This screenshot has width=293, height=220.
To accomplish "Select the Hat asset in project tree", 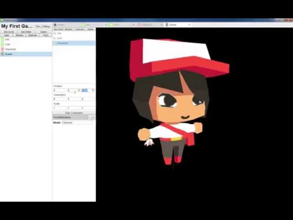I will point(26,39).
